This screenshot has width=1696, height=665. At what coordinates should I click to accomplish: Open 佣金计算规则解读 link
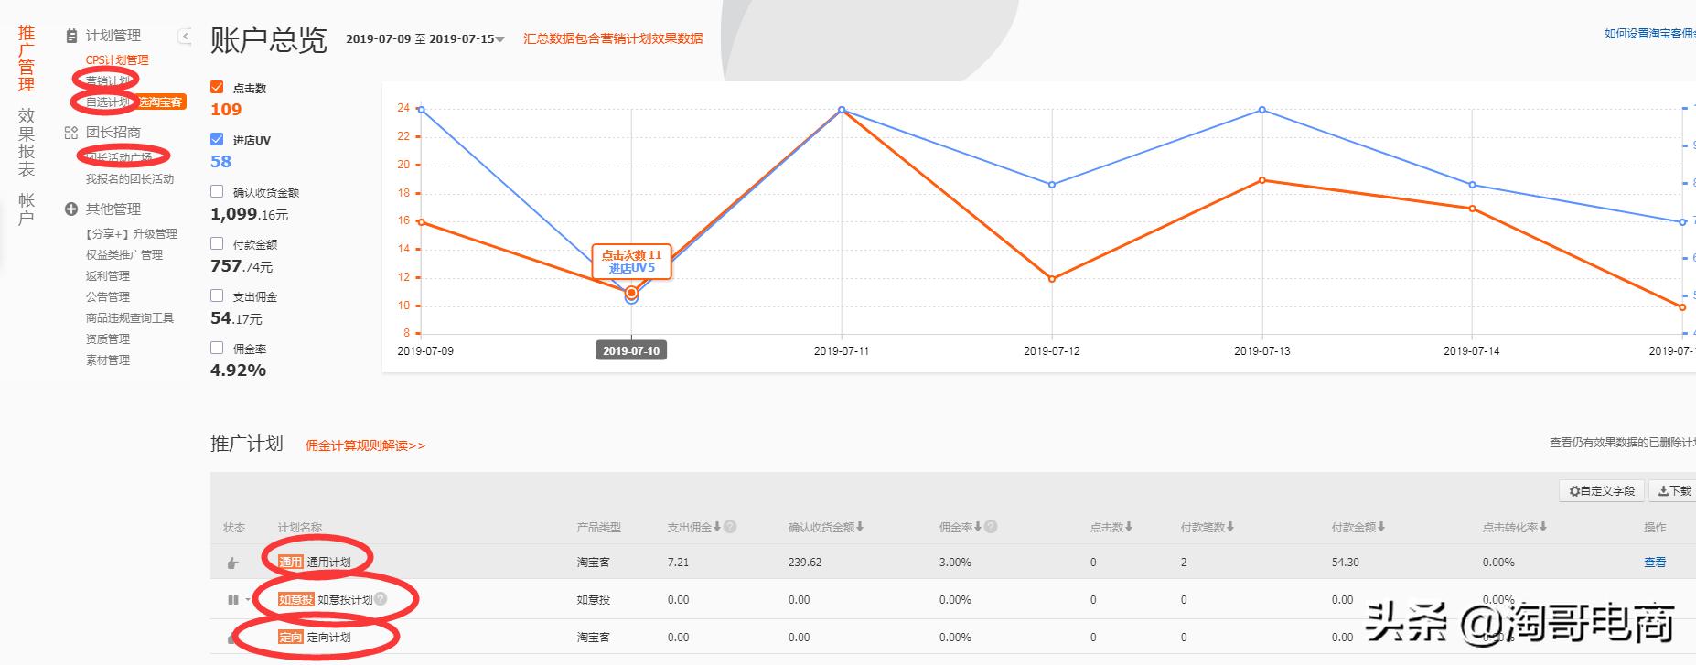(365, 445)
